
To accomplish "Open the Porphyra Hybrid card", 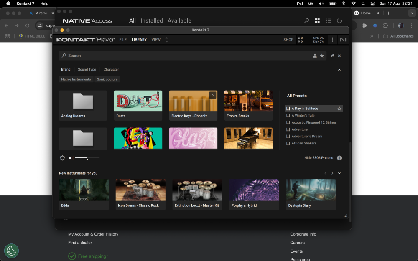I will click(x=254, y=195).
